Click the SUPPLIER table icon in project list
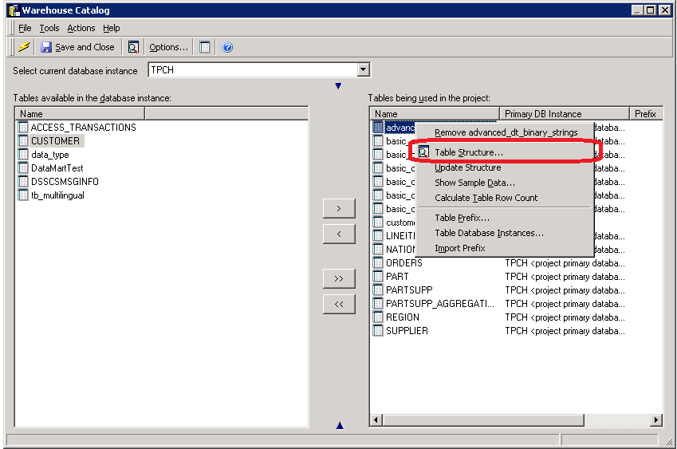677x449 pixels. click(x=379, y=331)
